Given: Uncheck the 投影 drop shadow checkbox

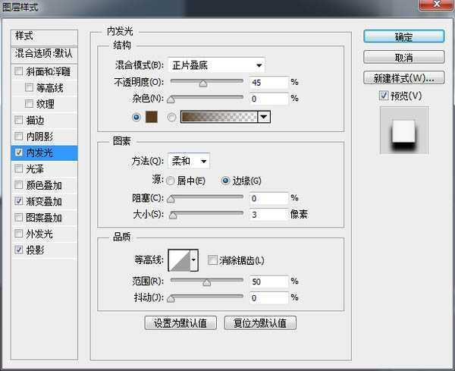Looking at the screenshot, I should point(19,249).
